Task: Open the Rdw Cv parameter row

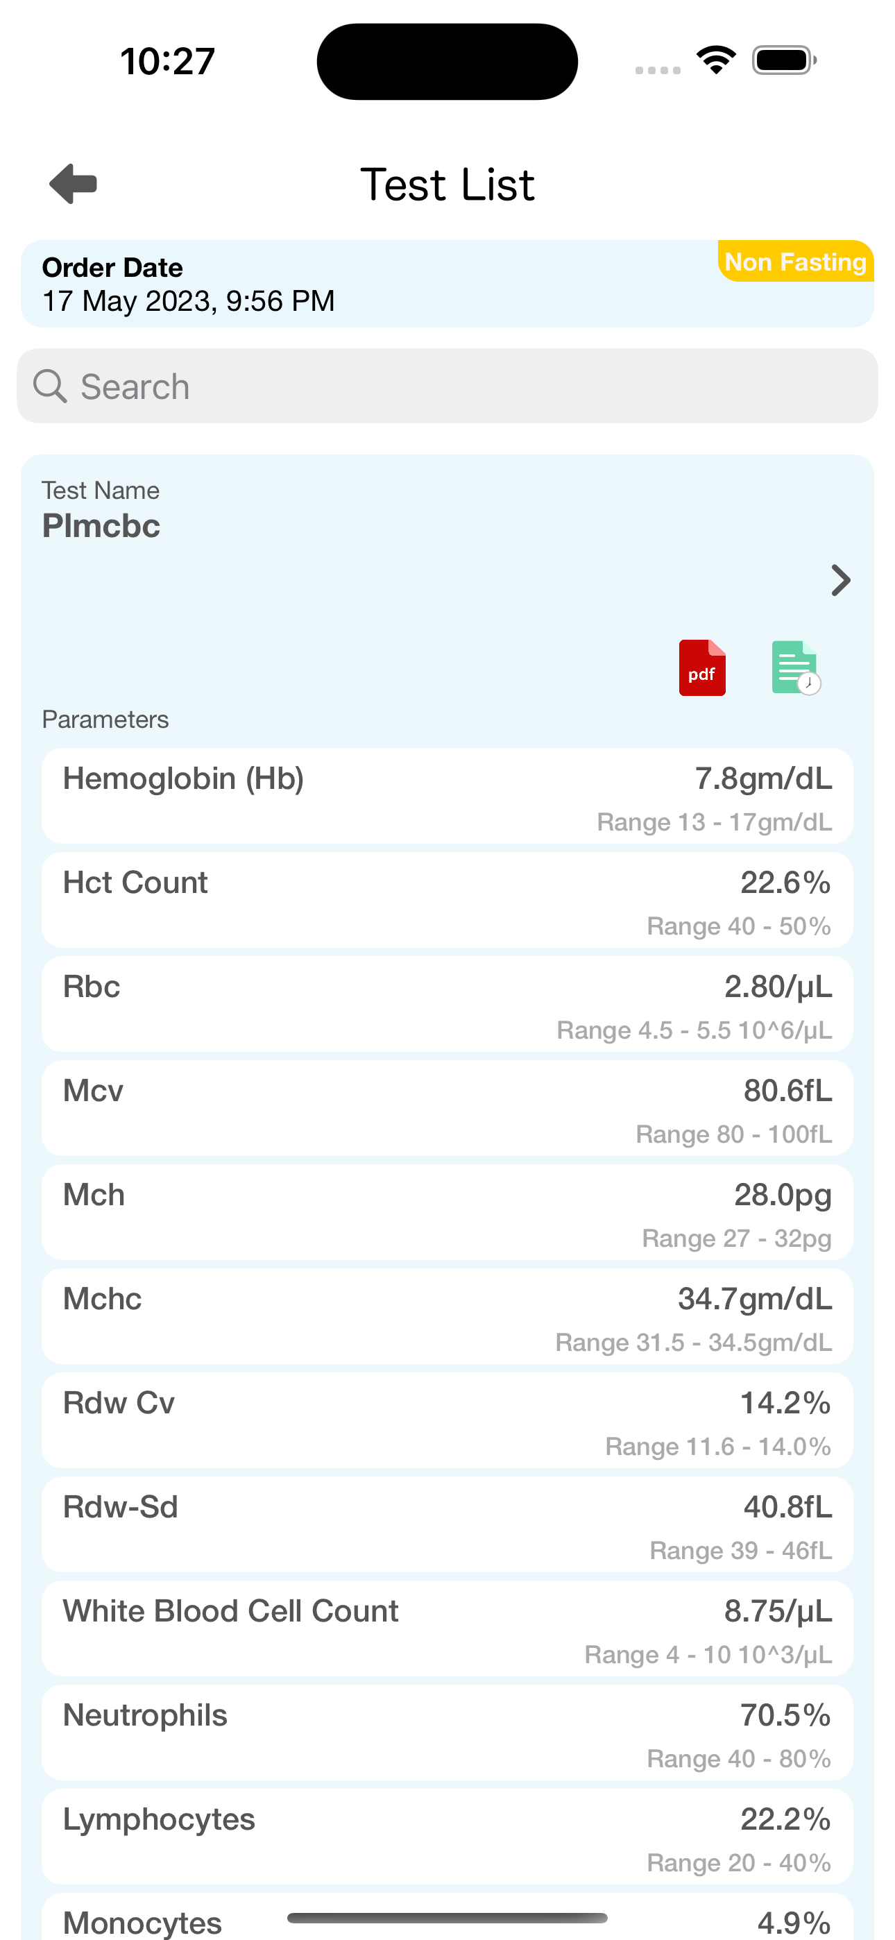Action: (x=447, y=1420)
